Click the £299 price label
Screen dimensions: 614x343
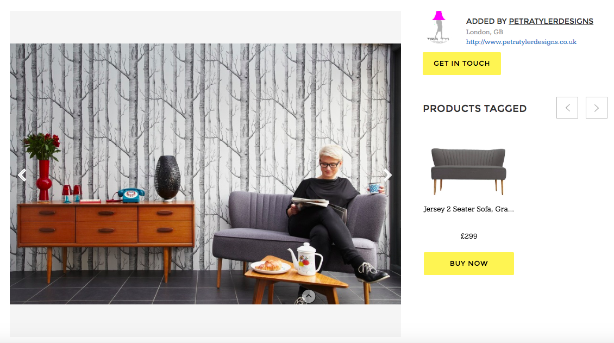click(469, 236)
